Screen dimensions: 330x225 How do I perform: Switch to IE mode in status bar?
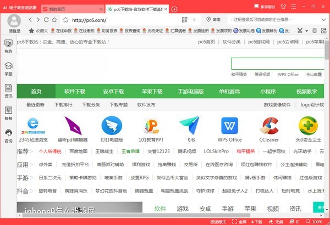pyautogui.click(x=295, y=222)
